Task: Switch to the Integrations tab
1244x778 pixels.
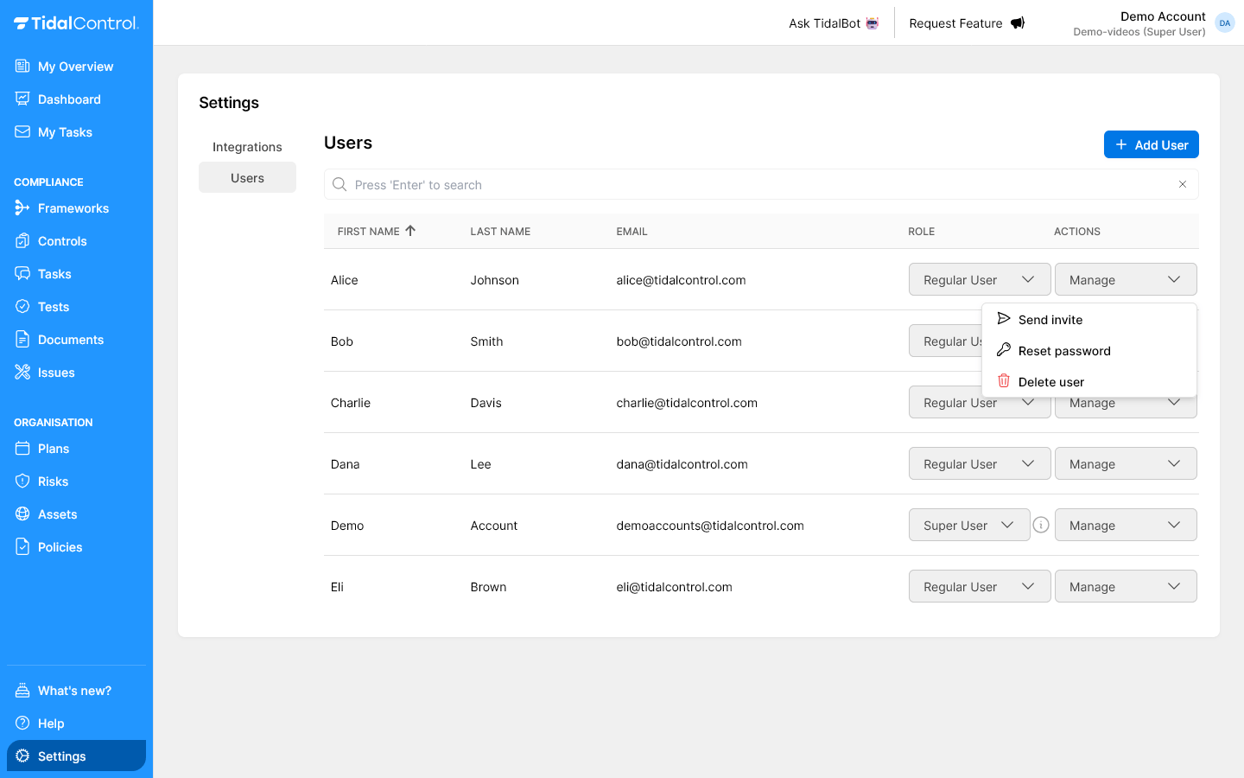Action: pos(247,146)
